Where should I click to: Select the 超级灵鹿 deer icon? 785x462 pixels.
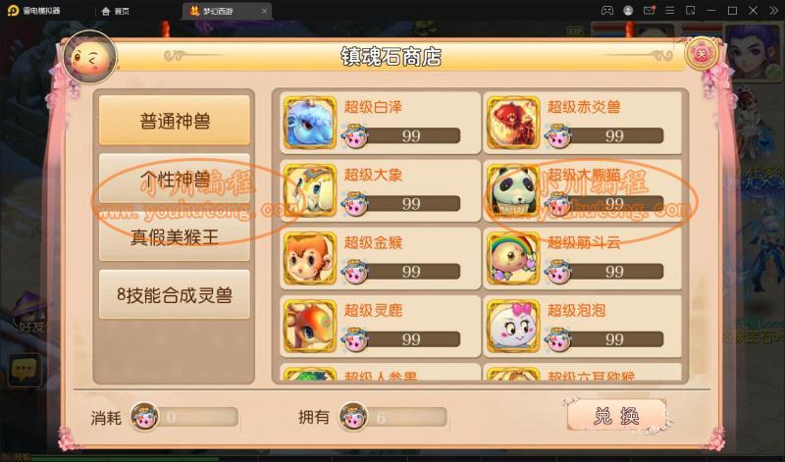point(310,326)
